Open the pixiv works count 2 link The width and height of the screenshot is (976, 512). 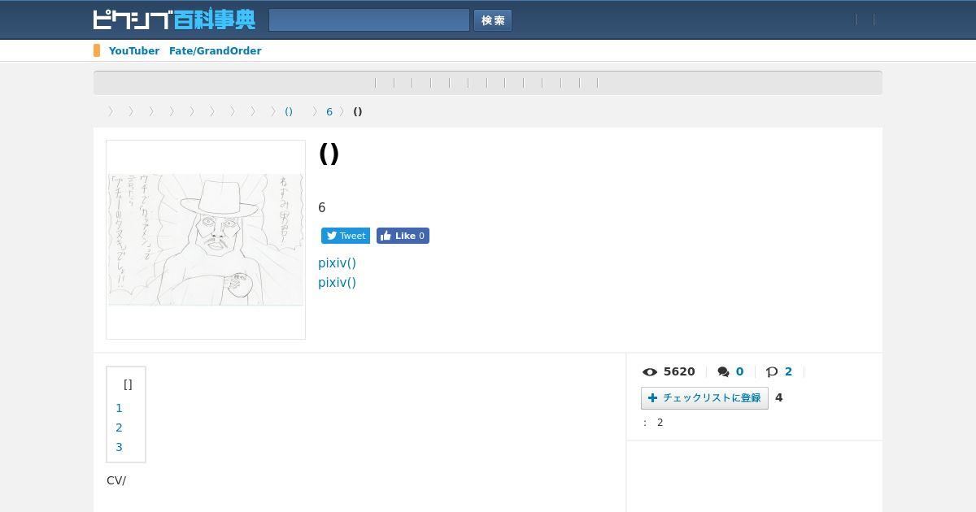tap(788, 371)
